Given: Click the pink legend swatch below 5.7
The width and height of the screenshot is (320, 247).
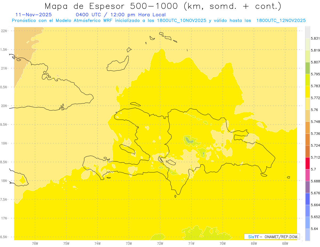Looking at the screenshot, I should click(x=307, y=175).
